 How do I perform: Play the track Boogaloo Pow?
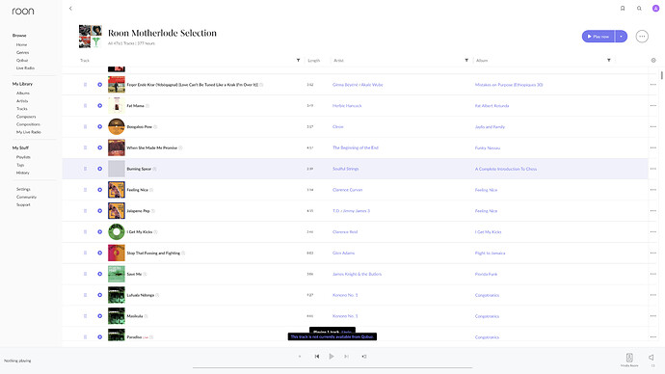point(99,126)
